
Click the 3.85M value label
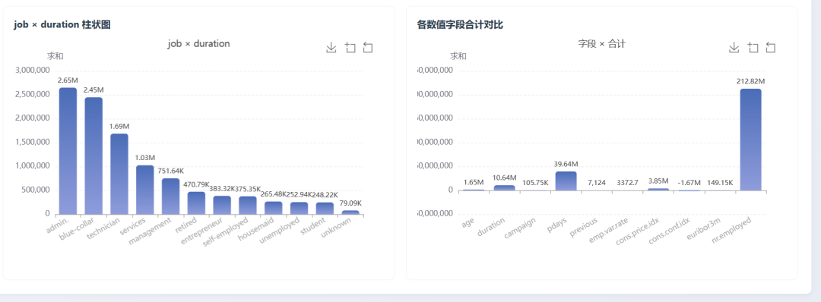tap(658, 181)
